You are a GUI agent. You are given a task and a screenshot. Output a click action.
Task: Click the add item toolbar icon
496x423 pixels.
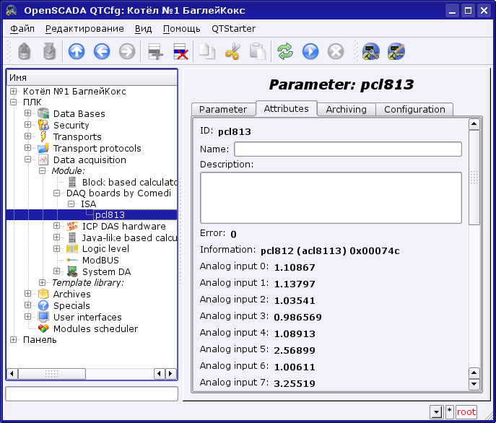point(155,51)
